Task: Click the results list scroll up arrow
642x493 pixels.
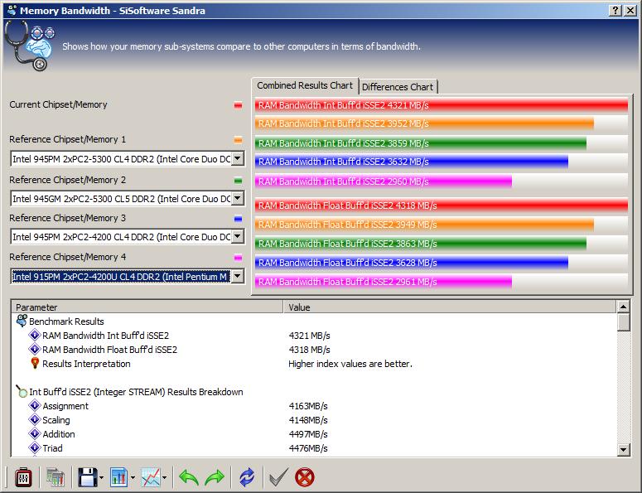Action: [x=623, y=307]
